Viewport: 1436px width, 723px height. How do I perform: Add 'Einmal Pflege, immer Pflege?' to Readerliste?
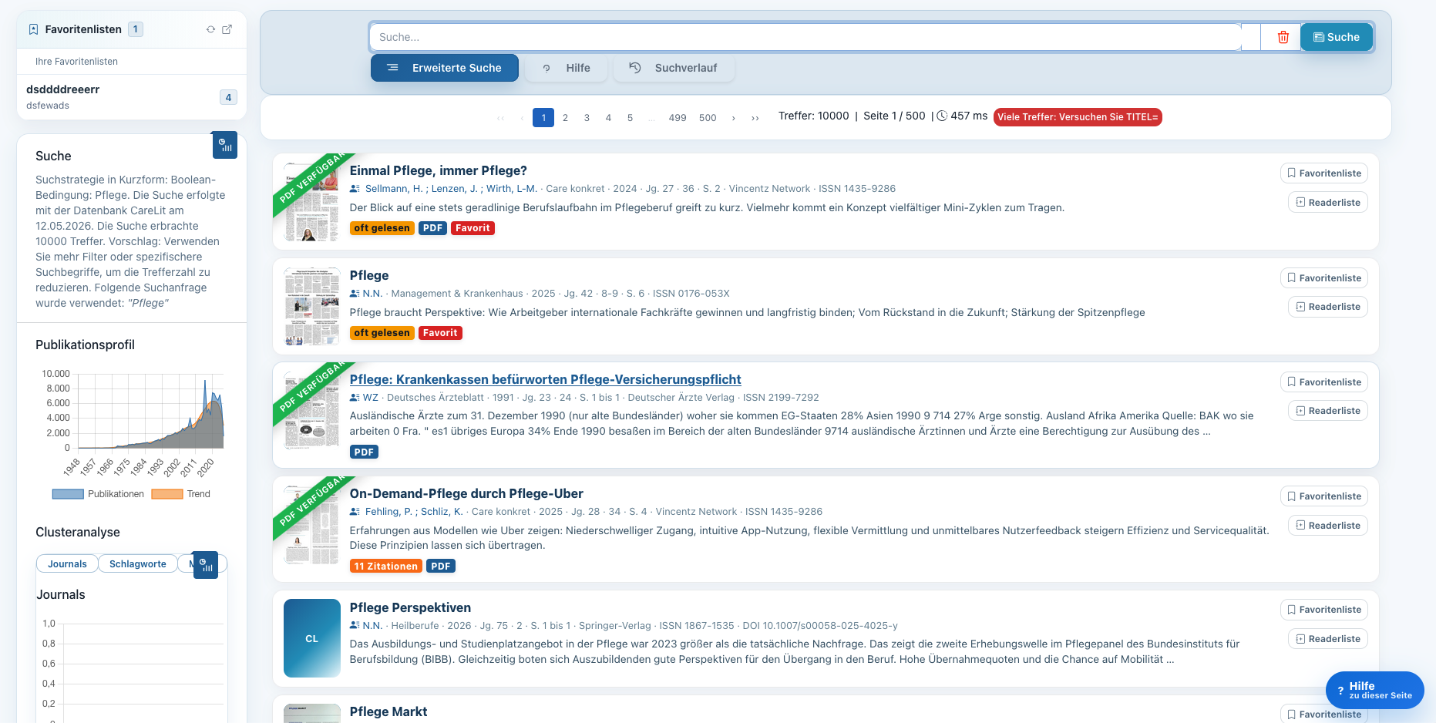1328,203
